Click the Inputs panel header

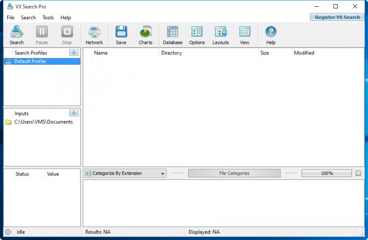tap(22, 113)
